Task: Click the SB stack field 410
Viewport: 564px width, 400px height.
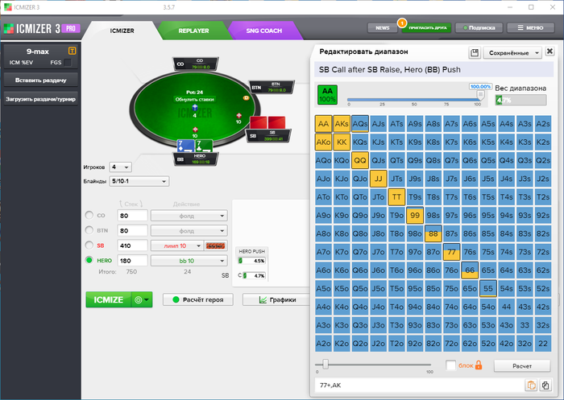Action: pos(132,245)
